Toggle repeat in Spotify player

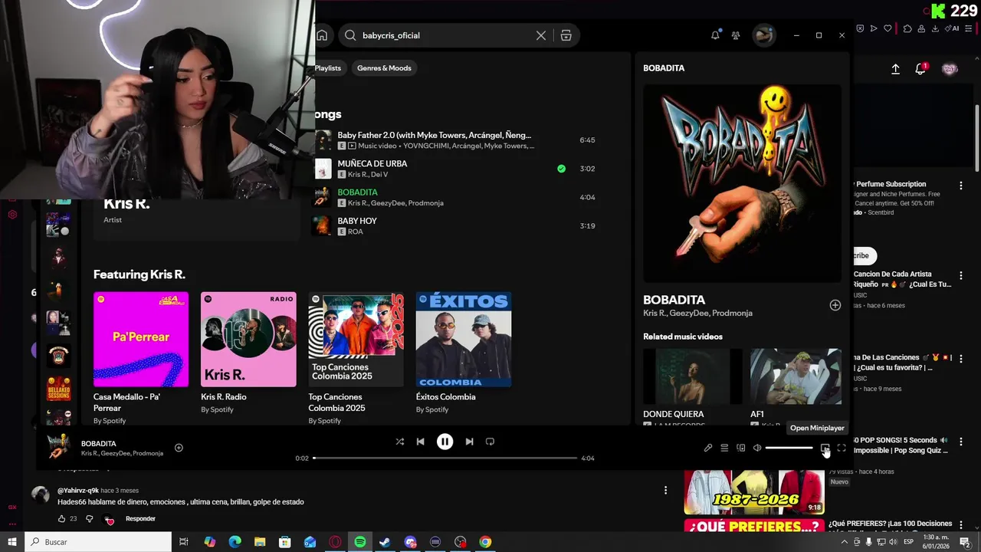(490, 442)
